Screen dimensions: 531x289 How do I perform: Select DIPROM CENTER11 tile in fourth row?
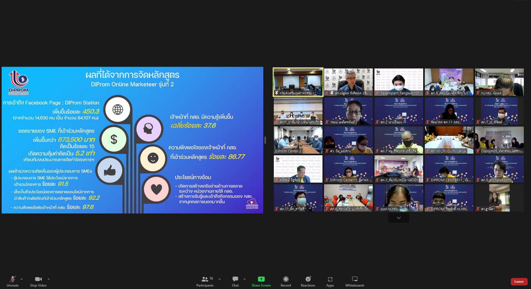(x=449, y=169)
